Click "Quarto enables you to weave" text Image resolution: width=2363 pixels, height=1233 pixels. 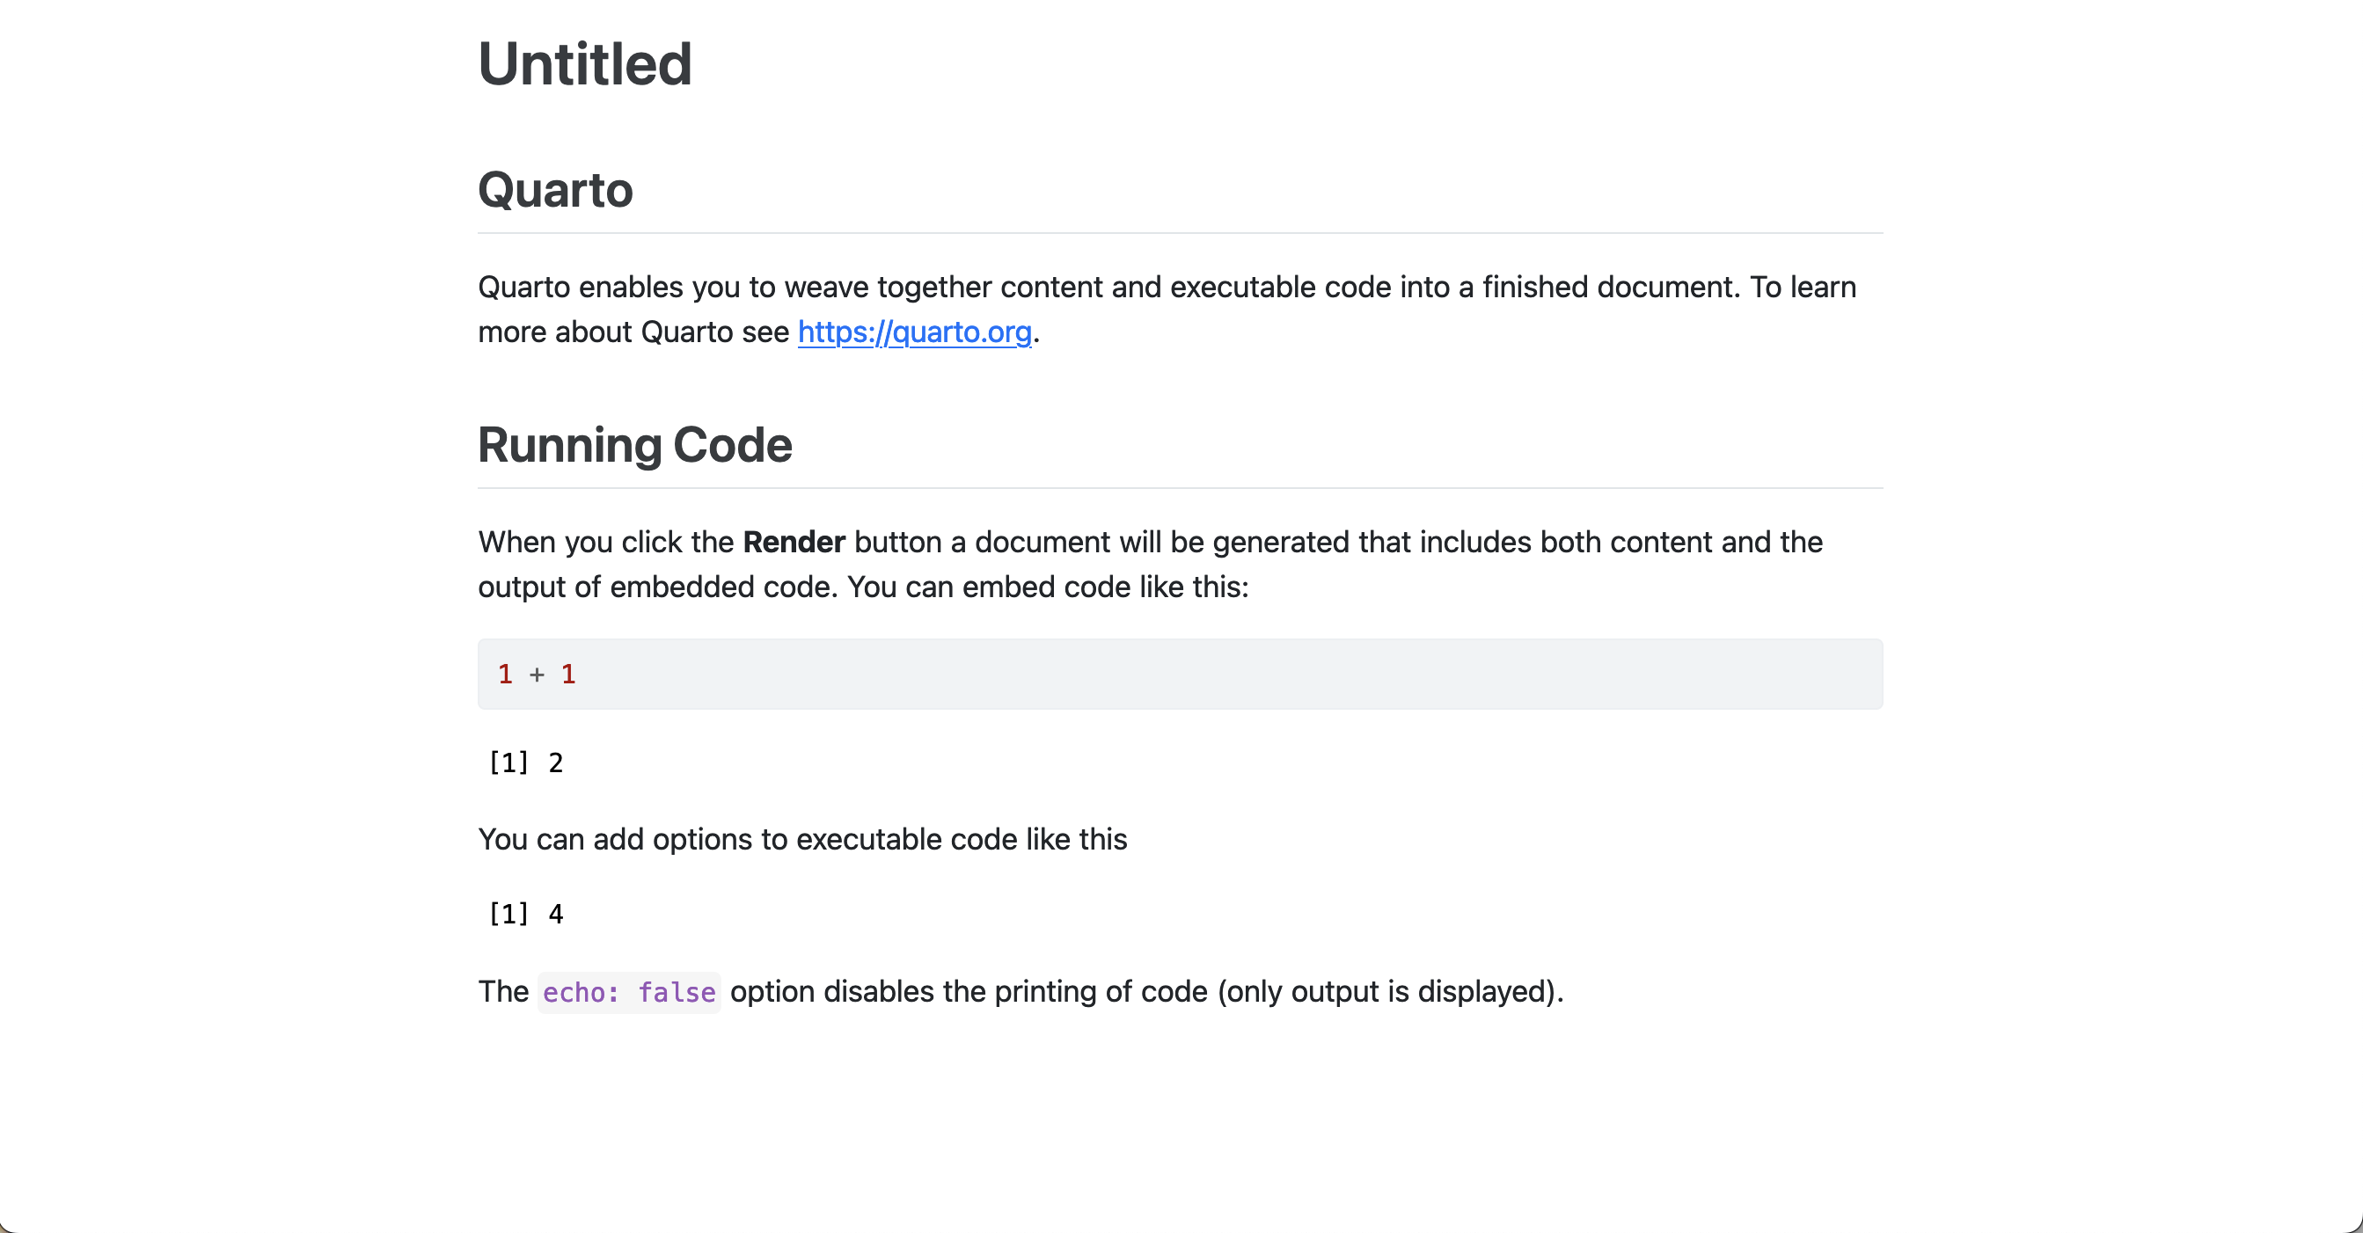click(672, 287)
